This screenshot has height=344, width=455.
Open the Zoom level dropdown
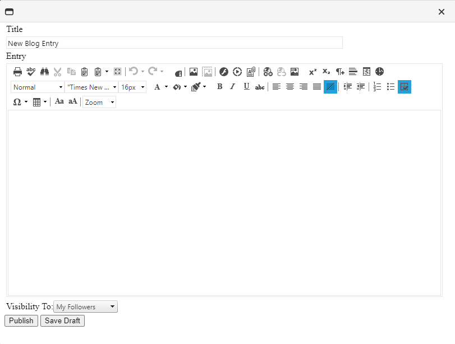tap(99, 102)
